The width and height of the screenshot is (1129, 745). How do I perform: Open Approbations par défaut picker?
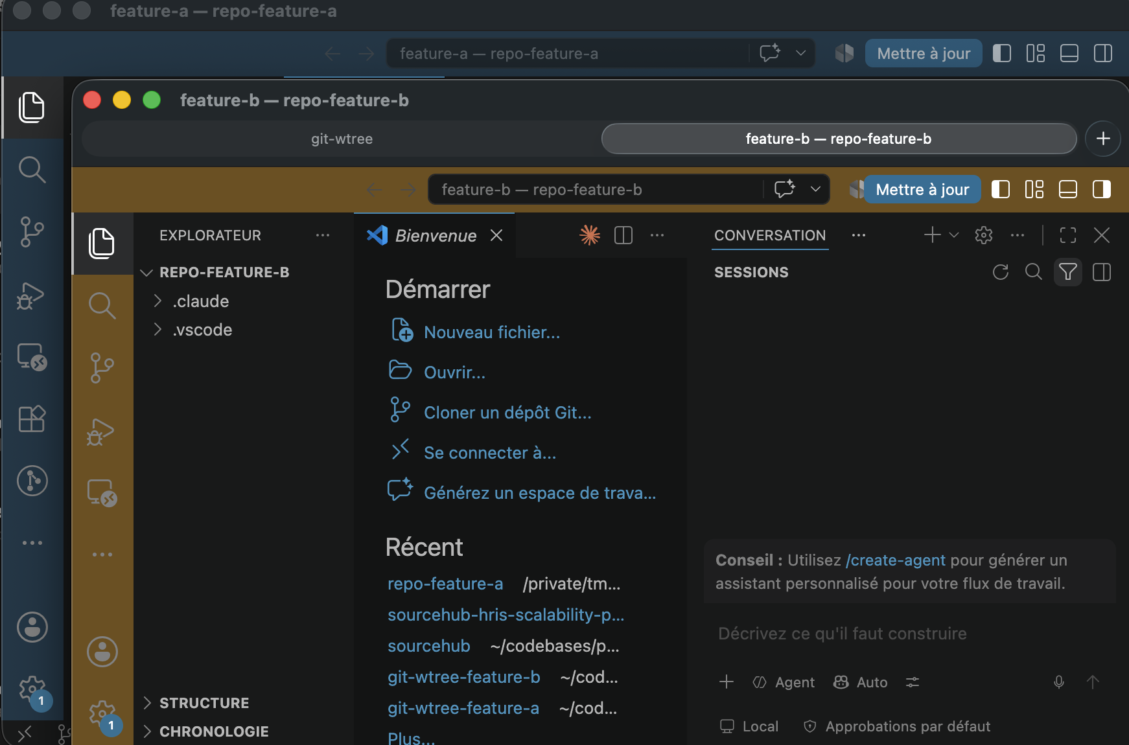pos(897,726)
